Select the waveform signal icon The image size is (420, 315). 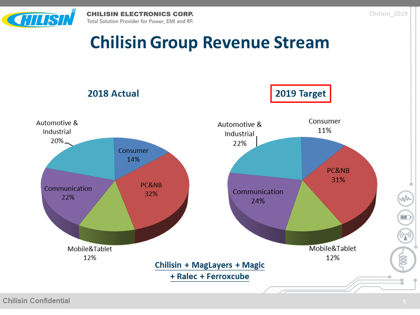[406, 199]
